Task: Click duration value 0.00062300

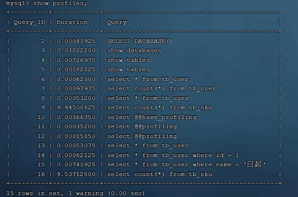Action: (76, 79)
